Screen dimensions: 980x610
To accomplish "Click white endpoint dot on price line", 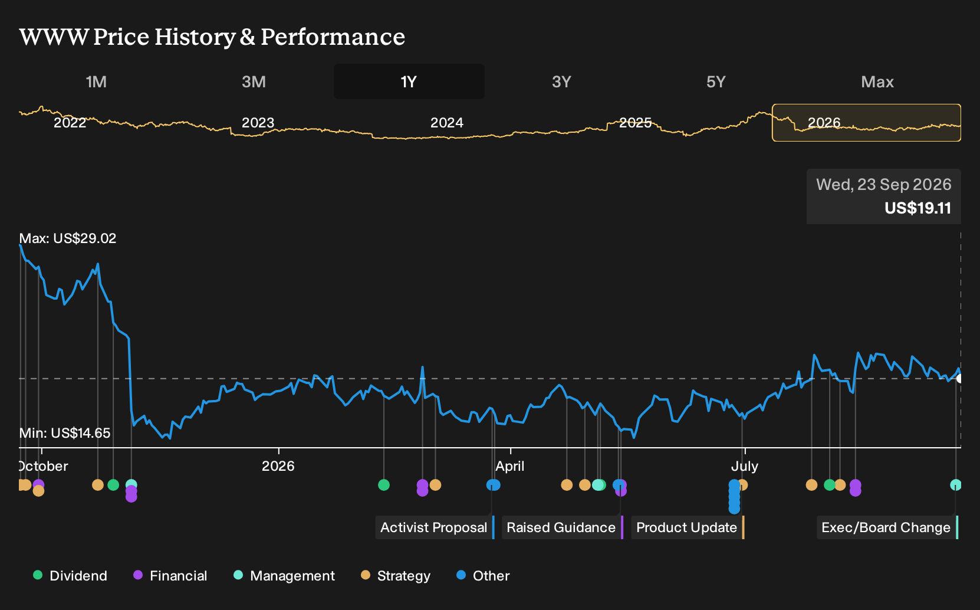I will 960,378.
